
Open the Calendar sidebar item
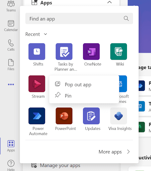point(11,26)
